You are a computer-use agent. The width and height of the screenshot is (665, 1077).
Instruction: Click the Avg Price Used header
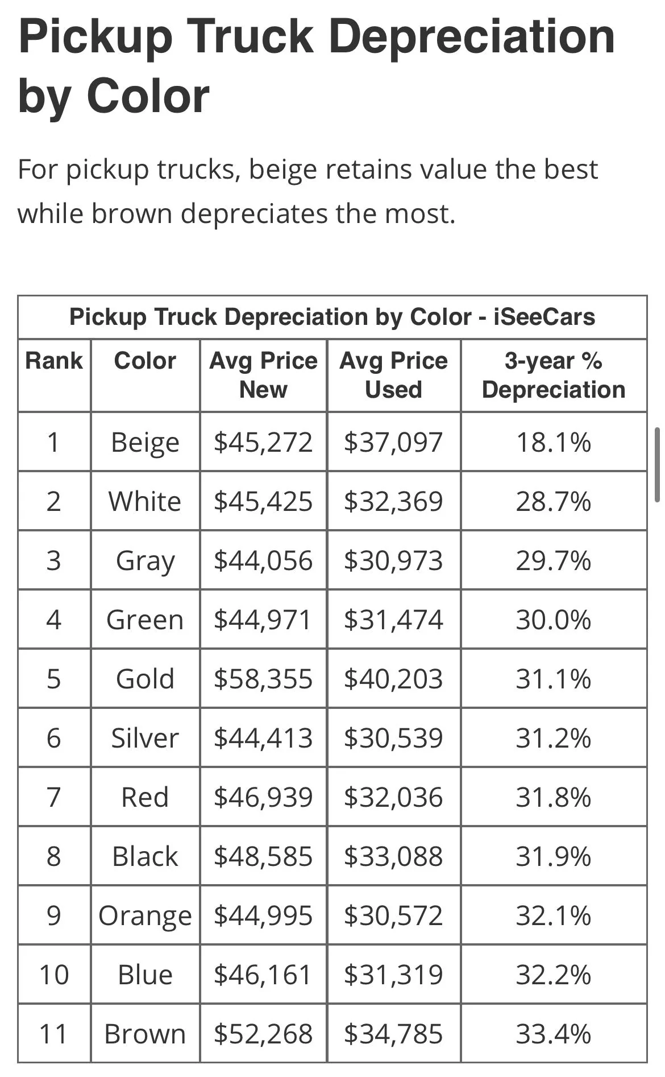[393, 375]
